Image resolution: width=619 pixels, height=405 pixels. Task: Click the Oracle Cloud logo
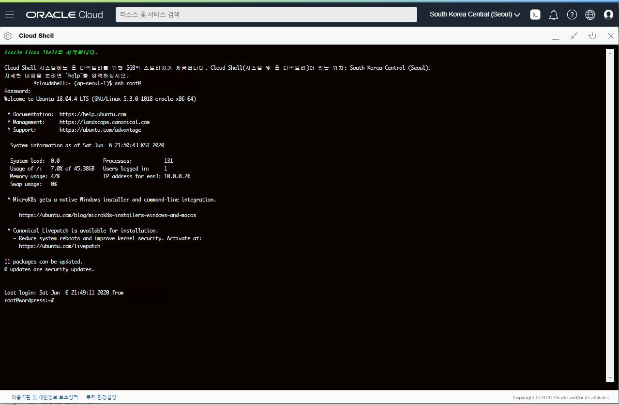pyautogui.click(x=64, y=15)
